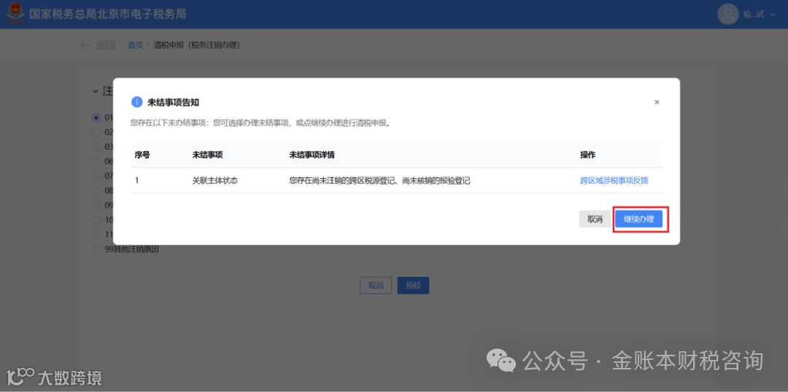Click the back arrow next to 返回
This screenshot has height=392, width=788.
85,45
